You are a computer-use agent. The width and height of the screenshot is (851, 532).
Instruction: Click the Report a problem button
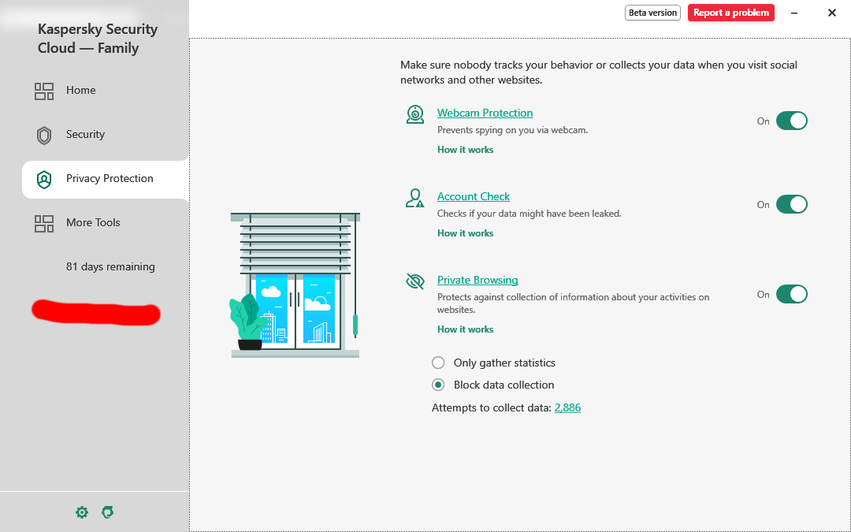pos(731,13)
